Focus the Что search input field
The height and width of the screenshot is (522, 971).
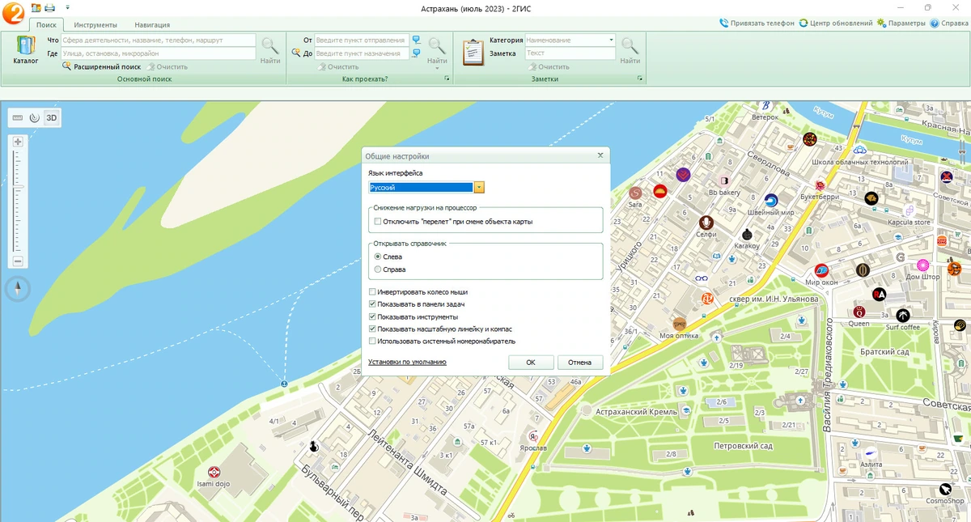(159, 40)
